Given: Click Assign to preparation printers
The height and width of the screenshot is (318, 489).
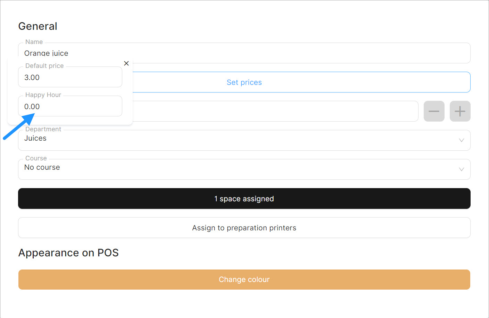Looking at the screenshot, I should pyautogui.click(x=244, y=228).
